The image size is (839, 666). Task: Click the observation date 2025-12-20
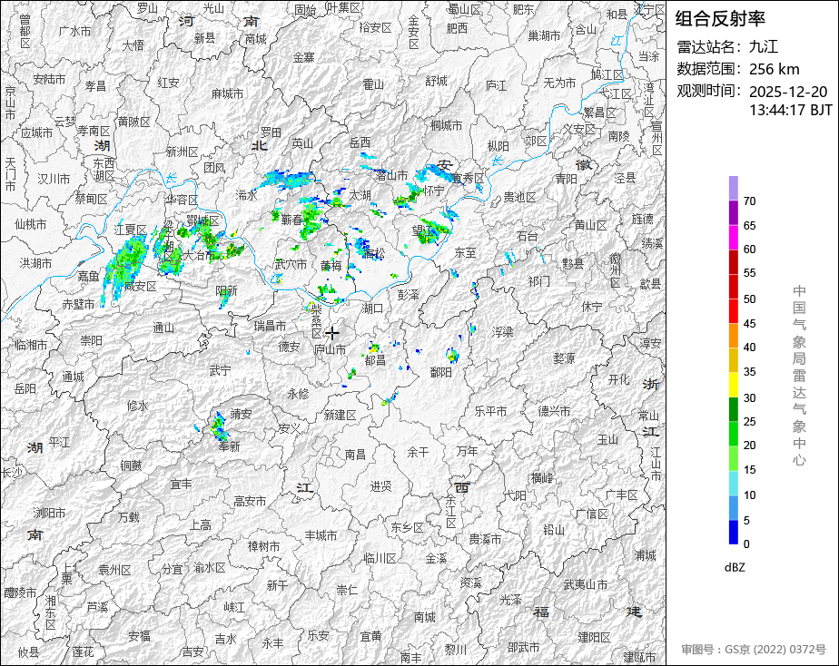pyautogui.click(x=787, y=92)
